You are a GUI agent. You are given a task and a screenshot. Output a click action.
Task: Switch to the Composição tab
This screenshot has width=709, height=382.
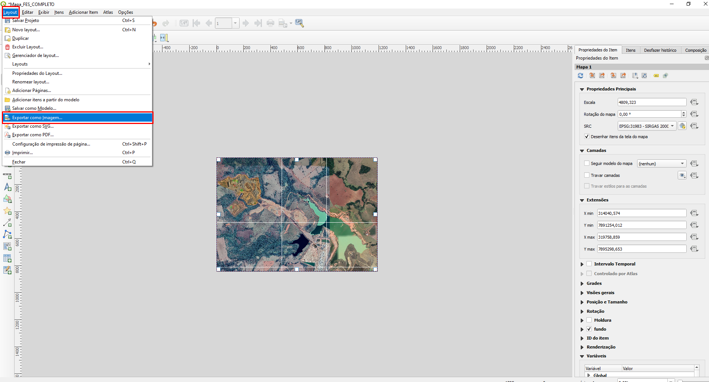[695, 50]
